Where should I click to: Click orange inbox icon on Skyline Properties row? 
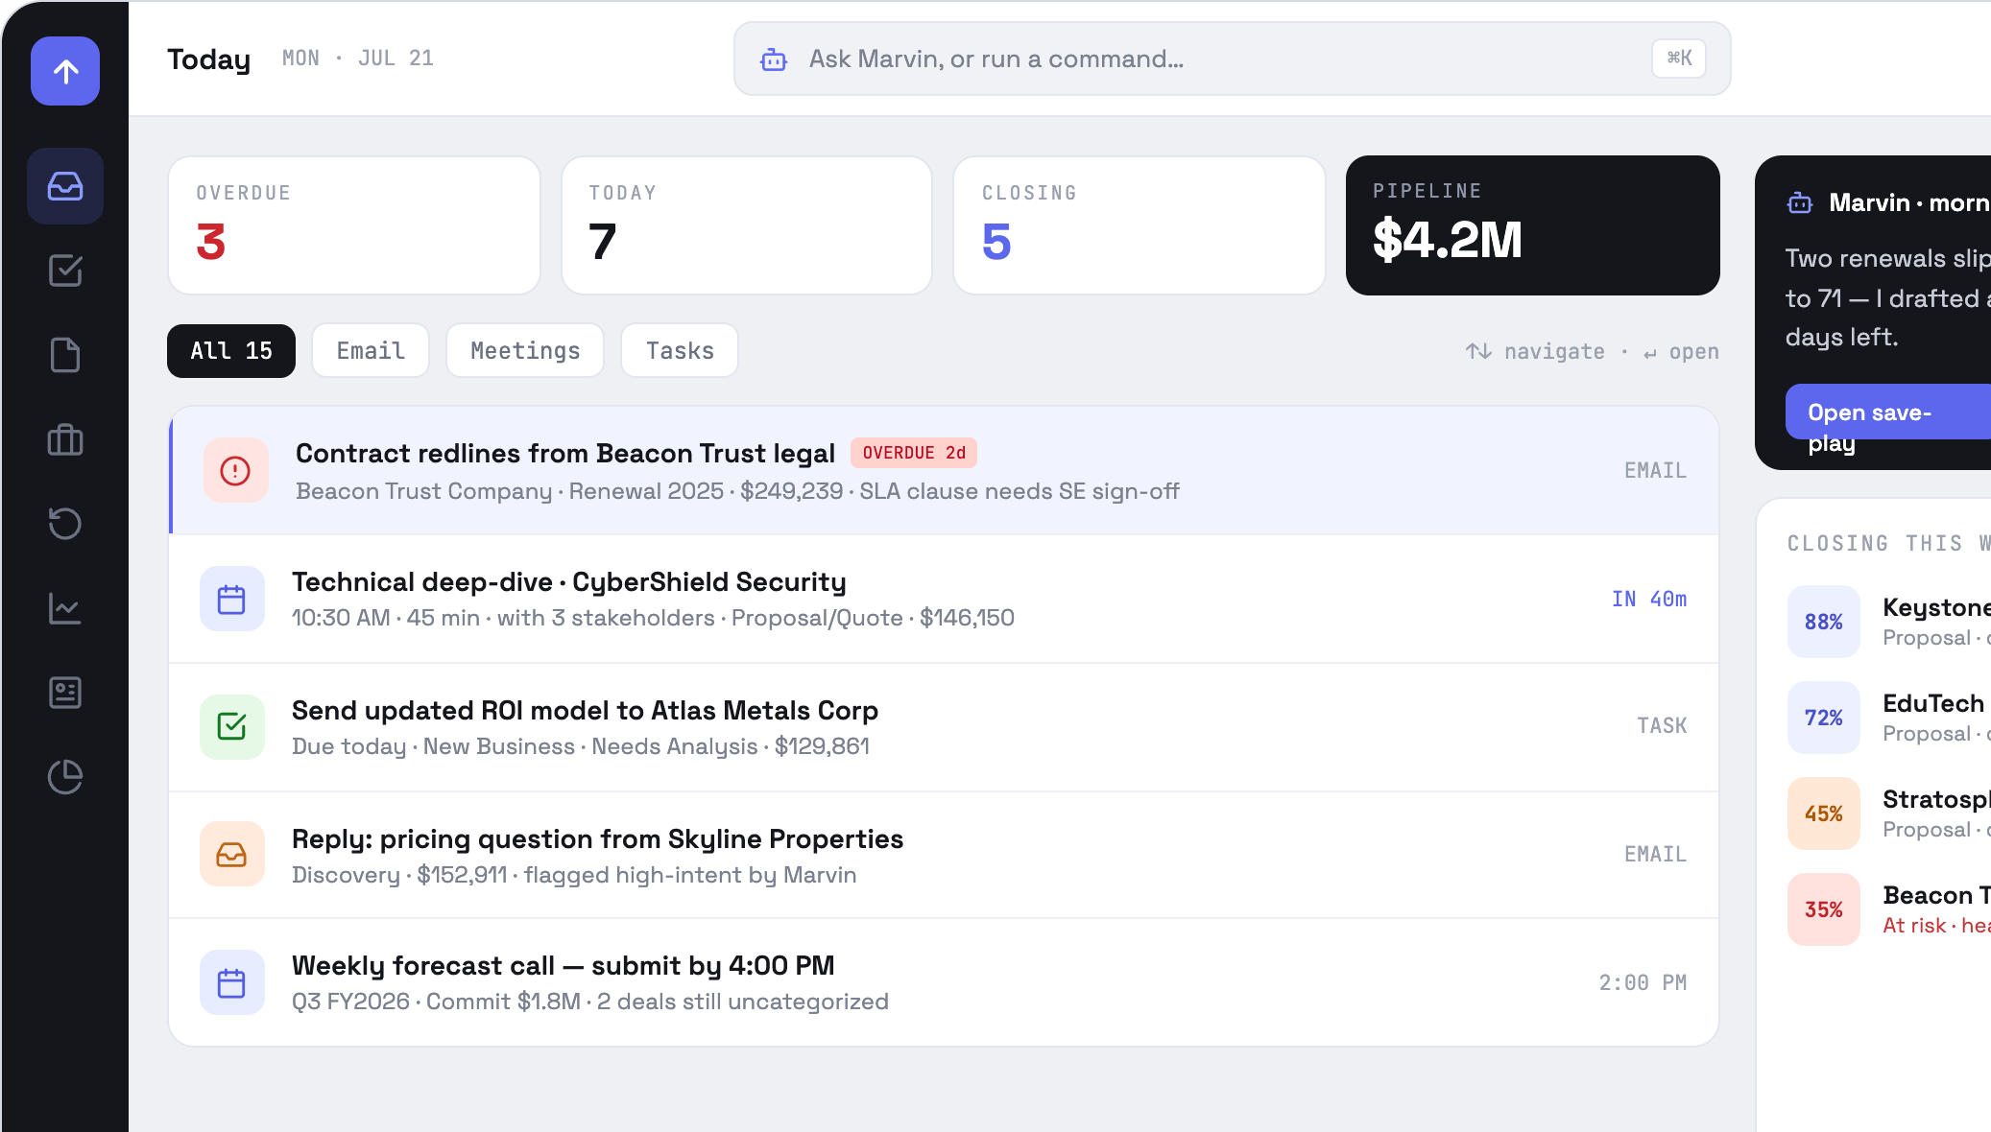pyautogui.click(x=231, y=854)
